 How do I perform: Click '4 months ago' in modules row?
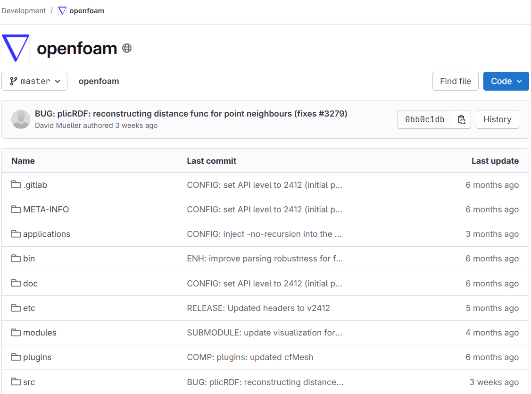(x=492, y=333)
